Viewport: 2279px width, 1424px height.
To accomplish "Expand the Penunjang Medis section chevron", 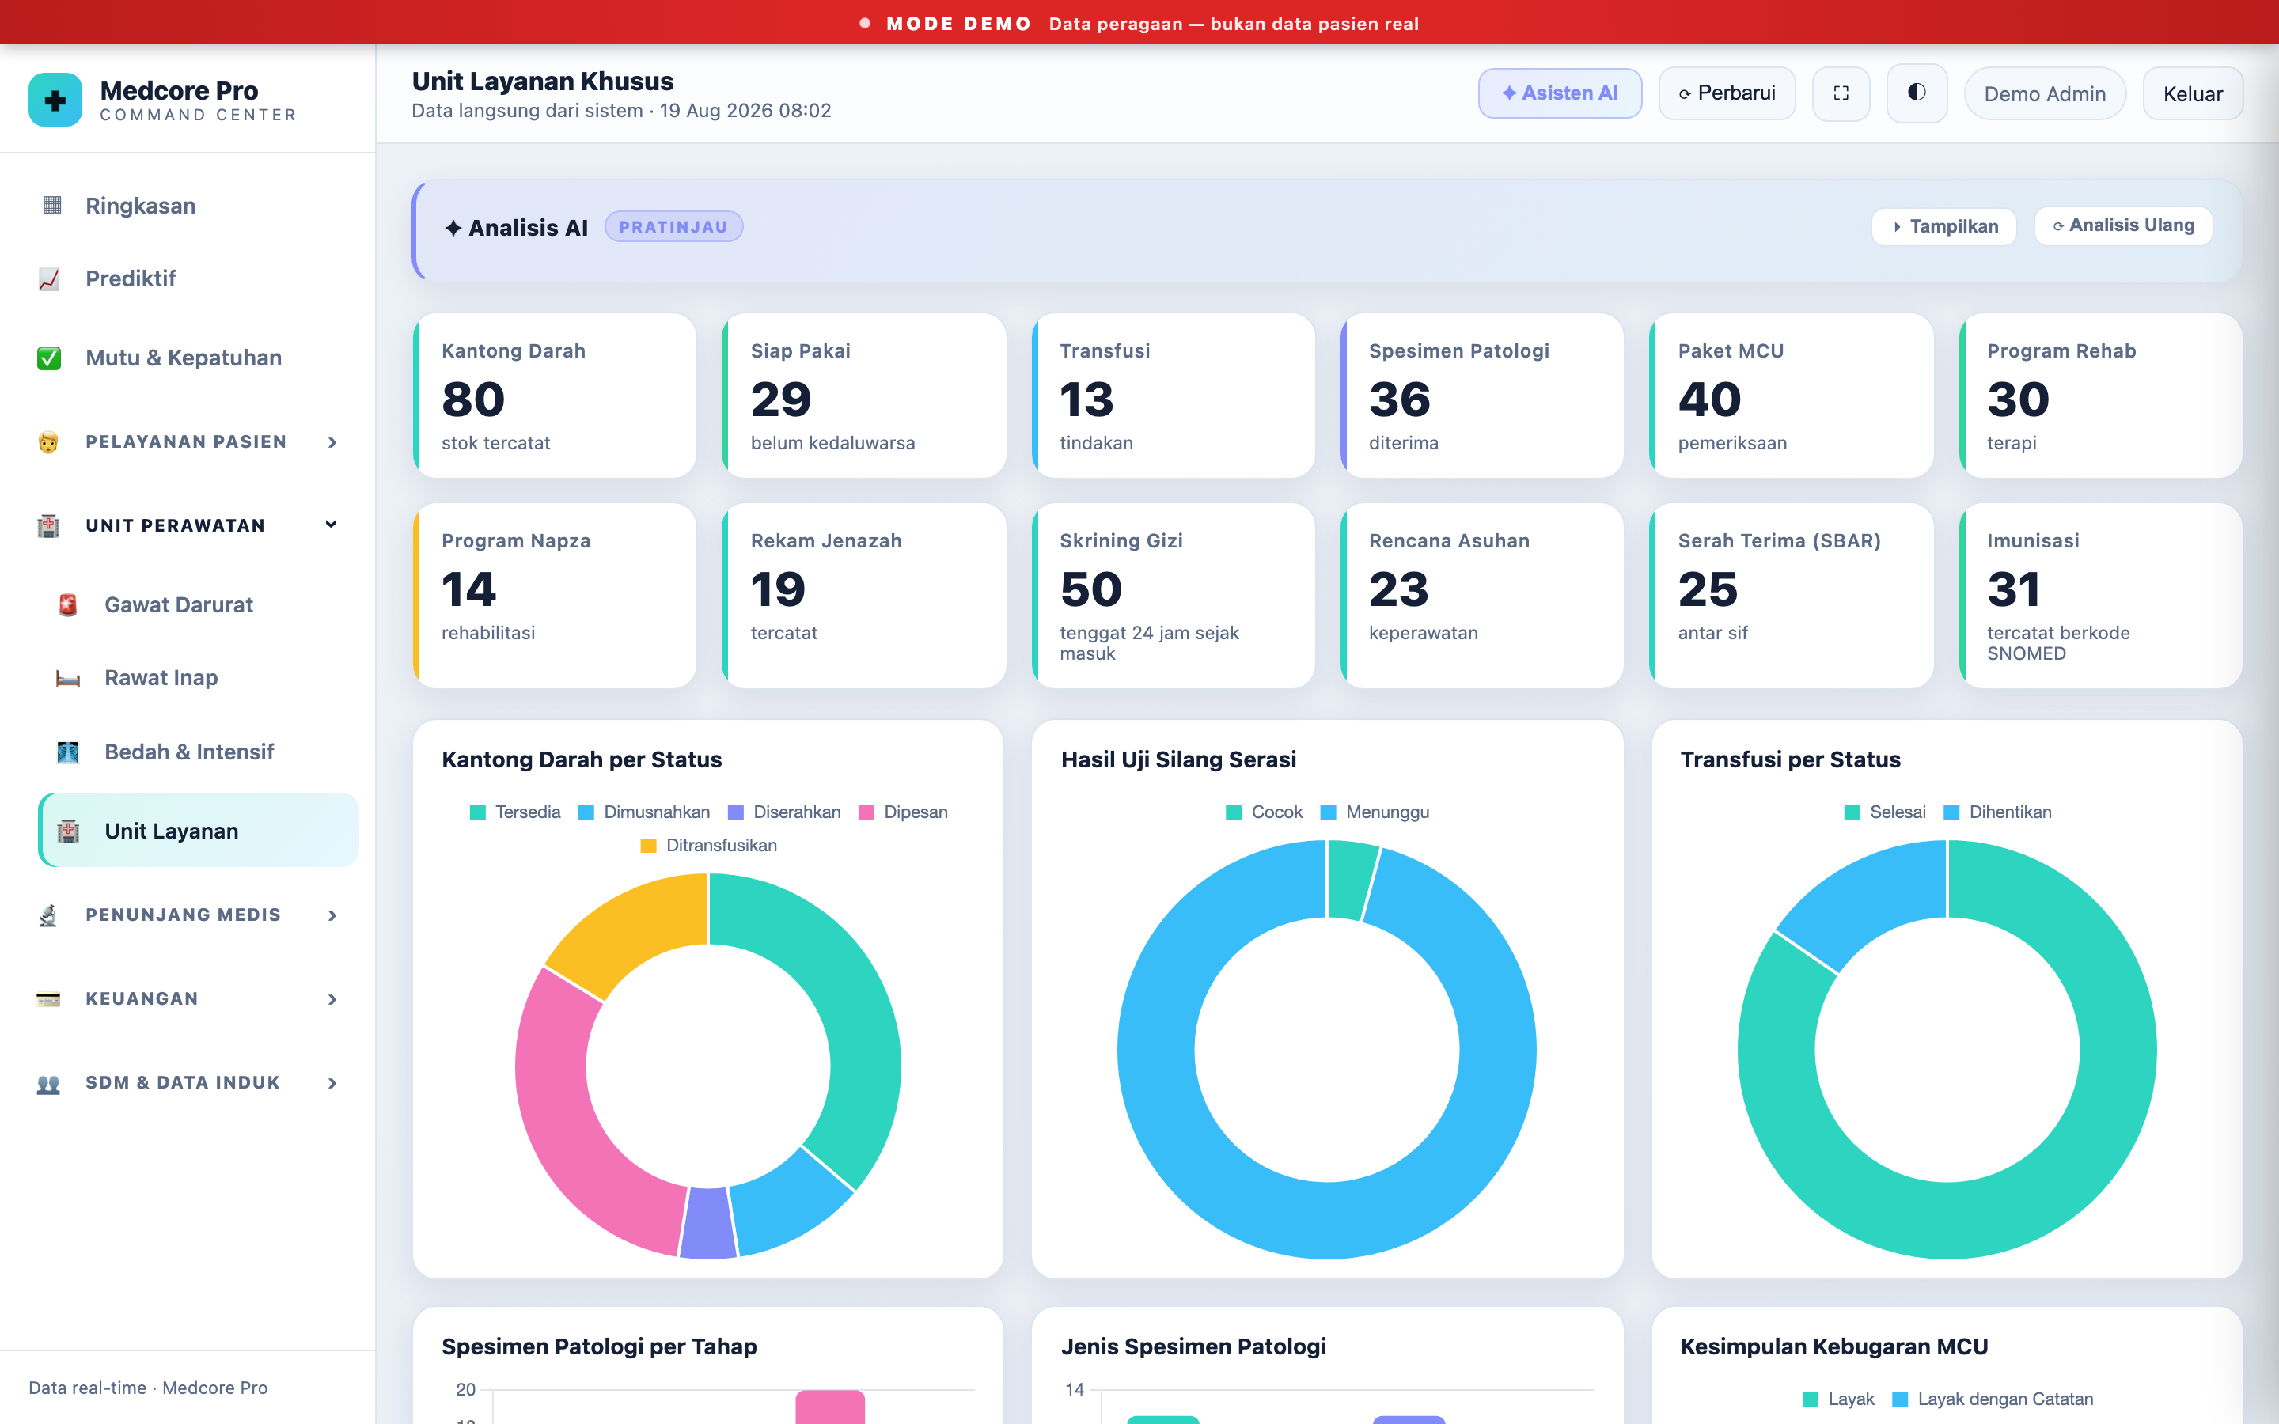I will point(332,915).
